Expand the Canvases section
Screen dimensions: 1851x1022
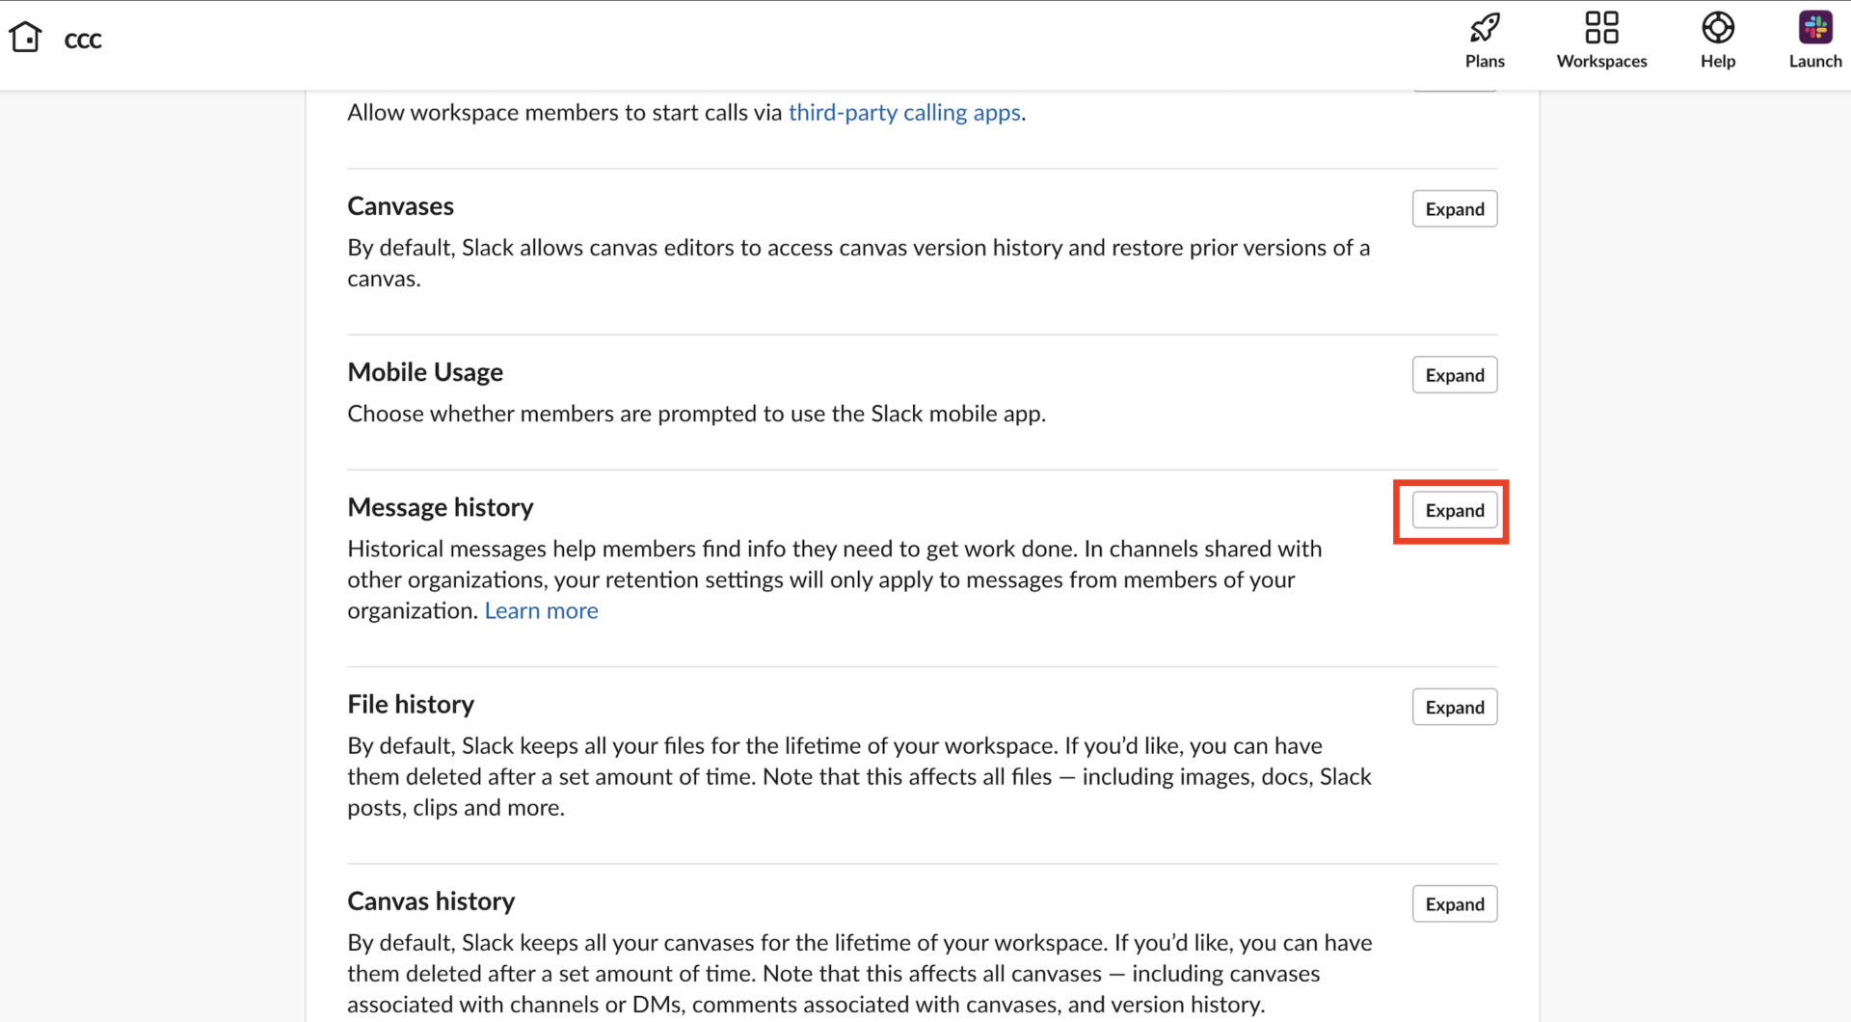click(x=1454, y=209)
